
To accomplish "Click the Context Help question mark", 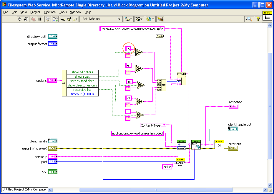I will [x=258, y=19].
